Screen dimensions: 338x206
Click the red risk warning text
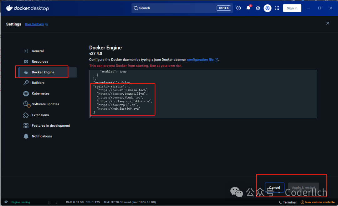click(x=136, y=66)
